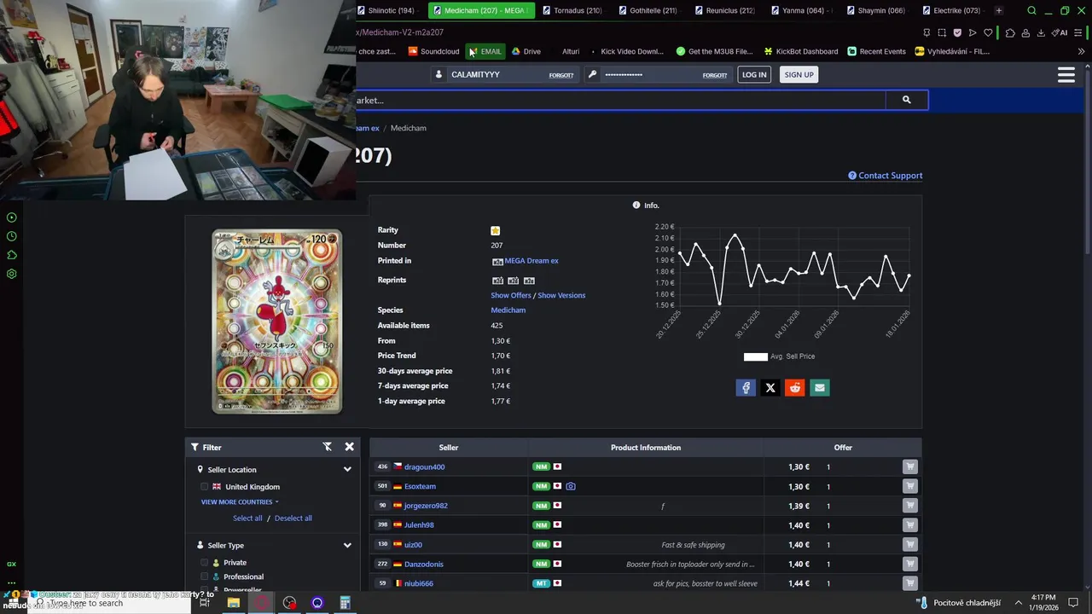Collapse the Seller Location filter section

point(347,469)
